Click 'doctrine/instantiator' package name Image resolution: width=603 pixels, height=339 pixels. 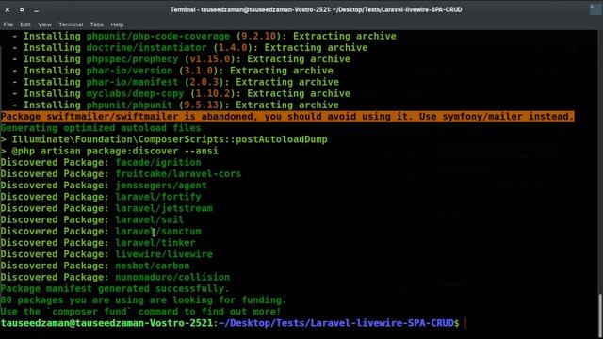click(147, 48)
